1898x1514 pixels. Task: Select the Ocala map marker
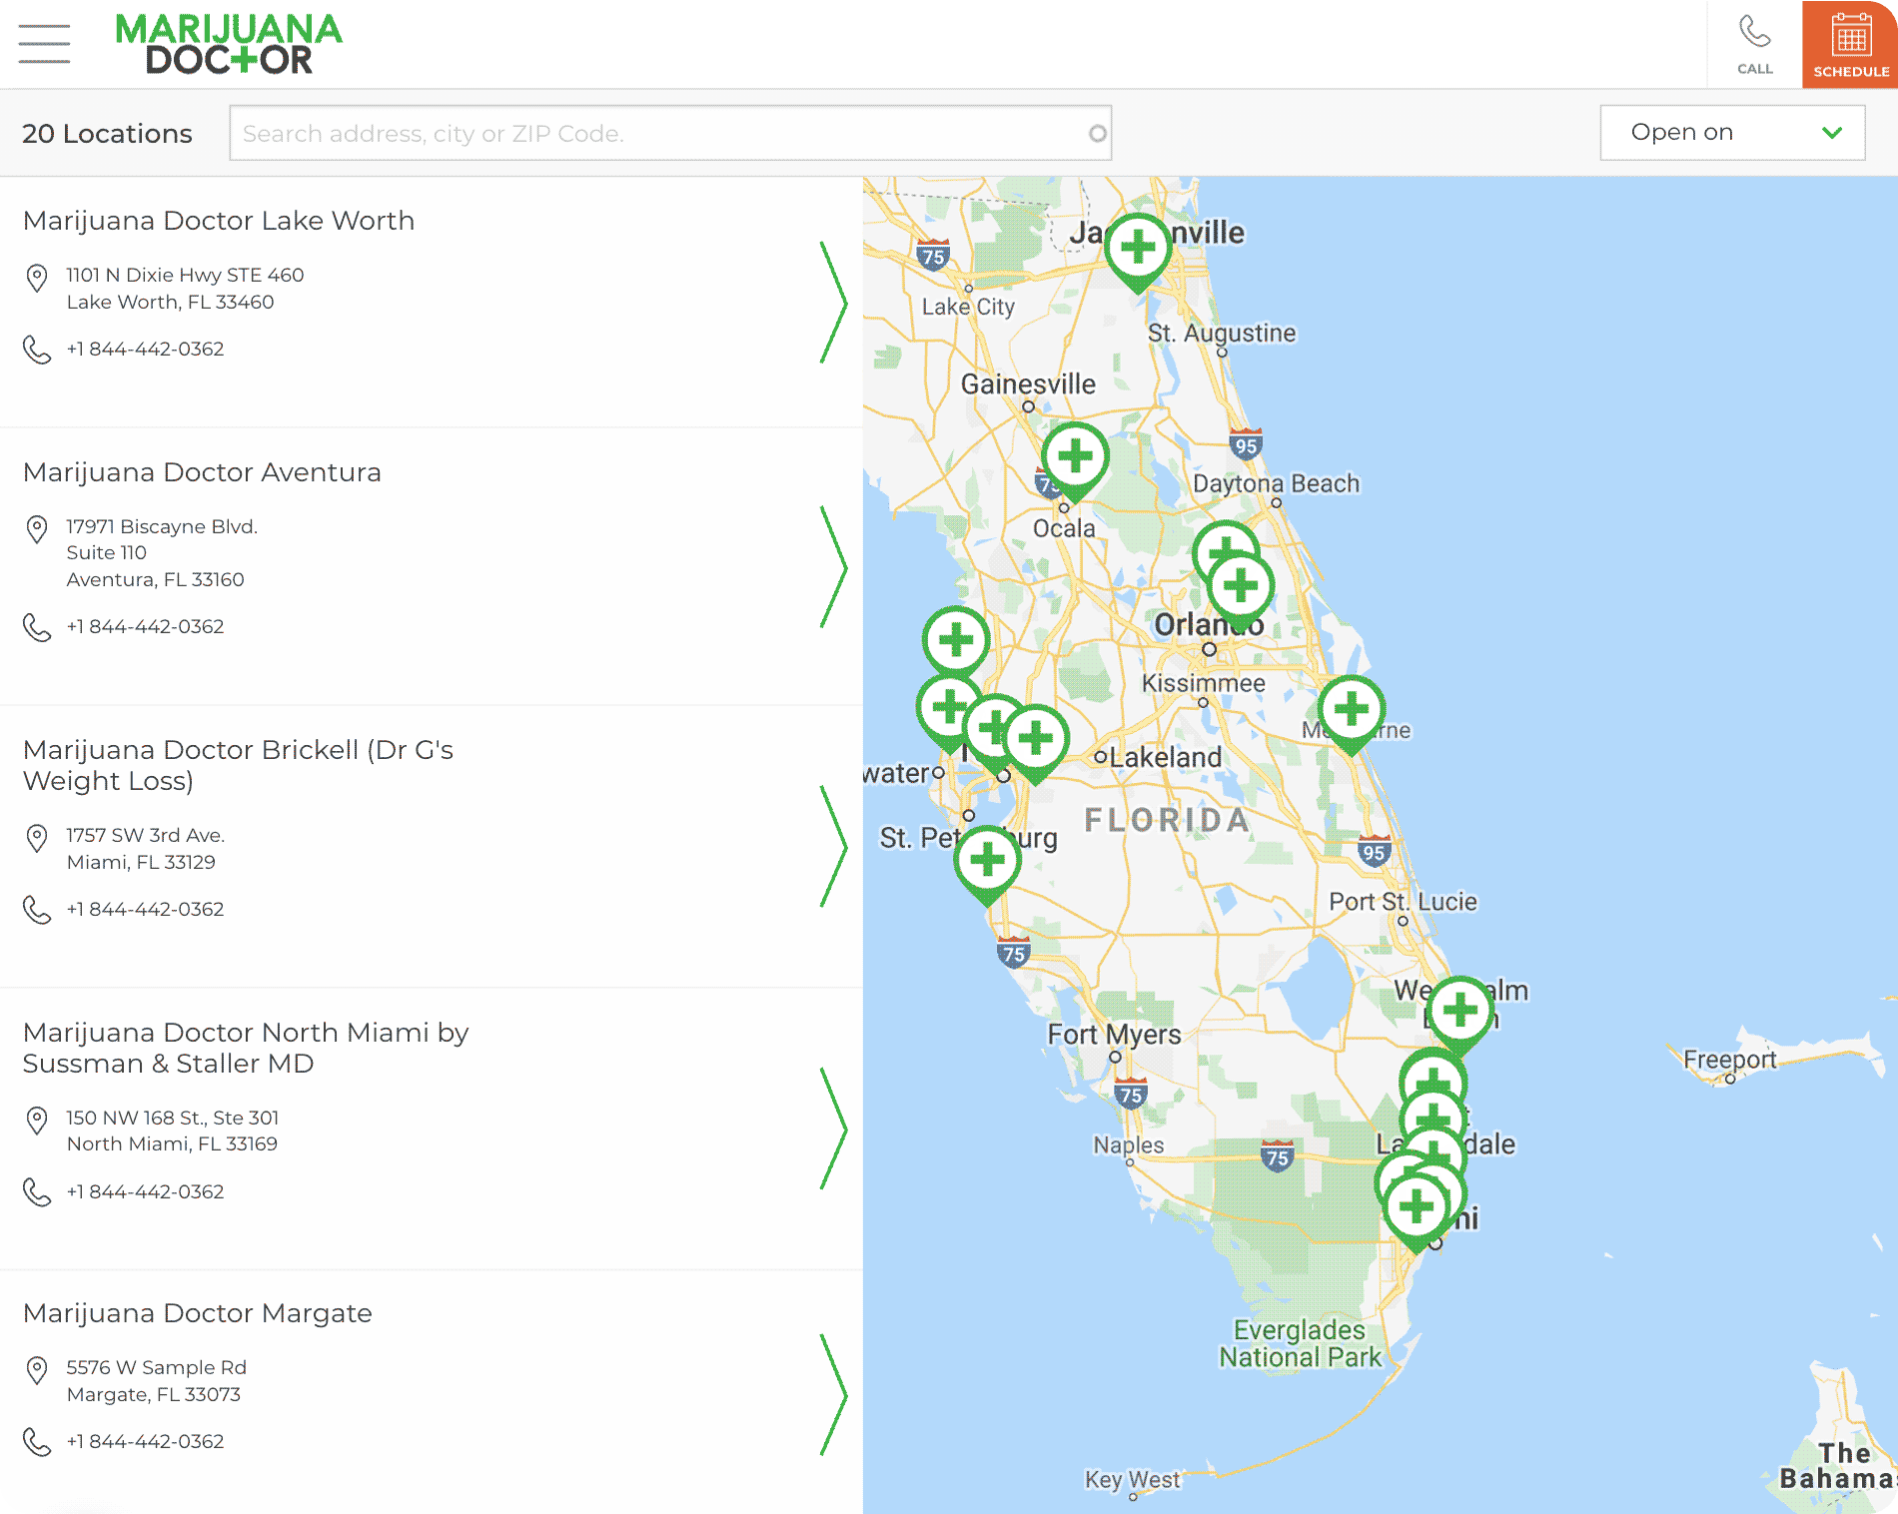point(1075,459)
